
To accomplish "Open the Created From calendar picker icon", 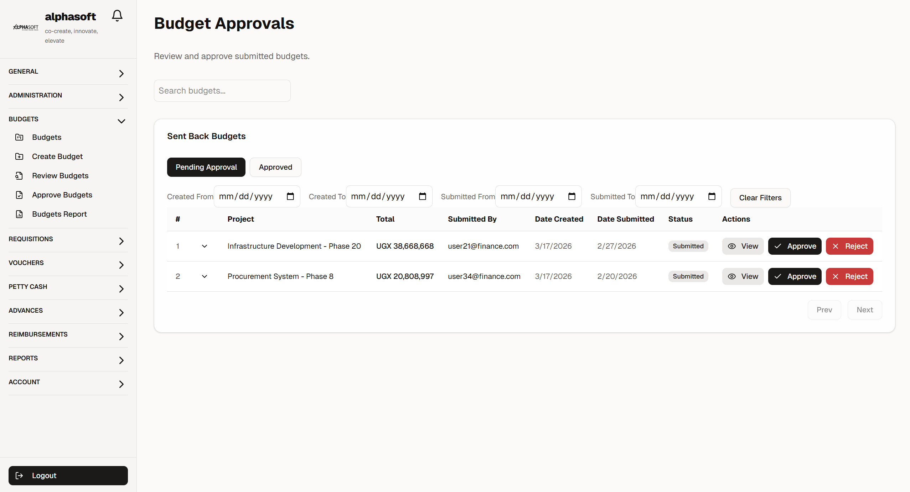I will pyautogui.click(x=290, y=196).
